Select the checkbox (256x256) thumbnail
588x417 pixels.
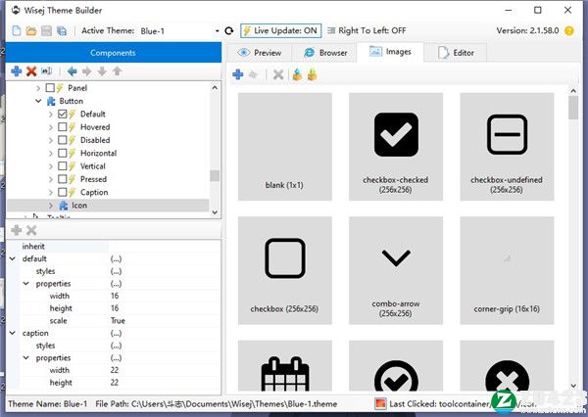tap(284, 270)
